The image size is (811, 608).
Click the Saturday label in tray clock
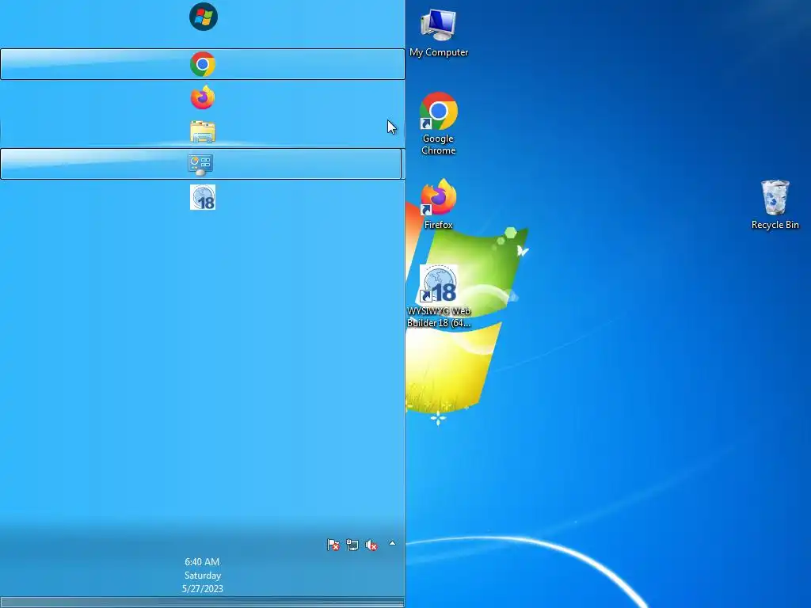202,575
